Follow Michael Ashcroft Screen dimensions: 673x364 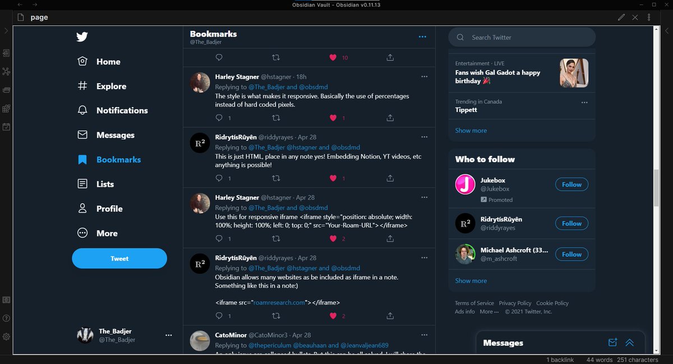571,254
